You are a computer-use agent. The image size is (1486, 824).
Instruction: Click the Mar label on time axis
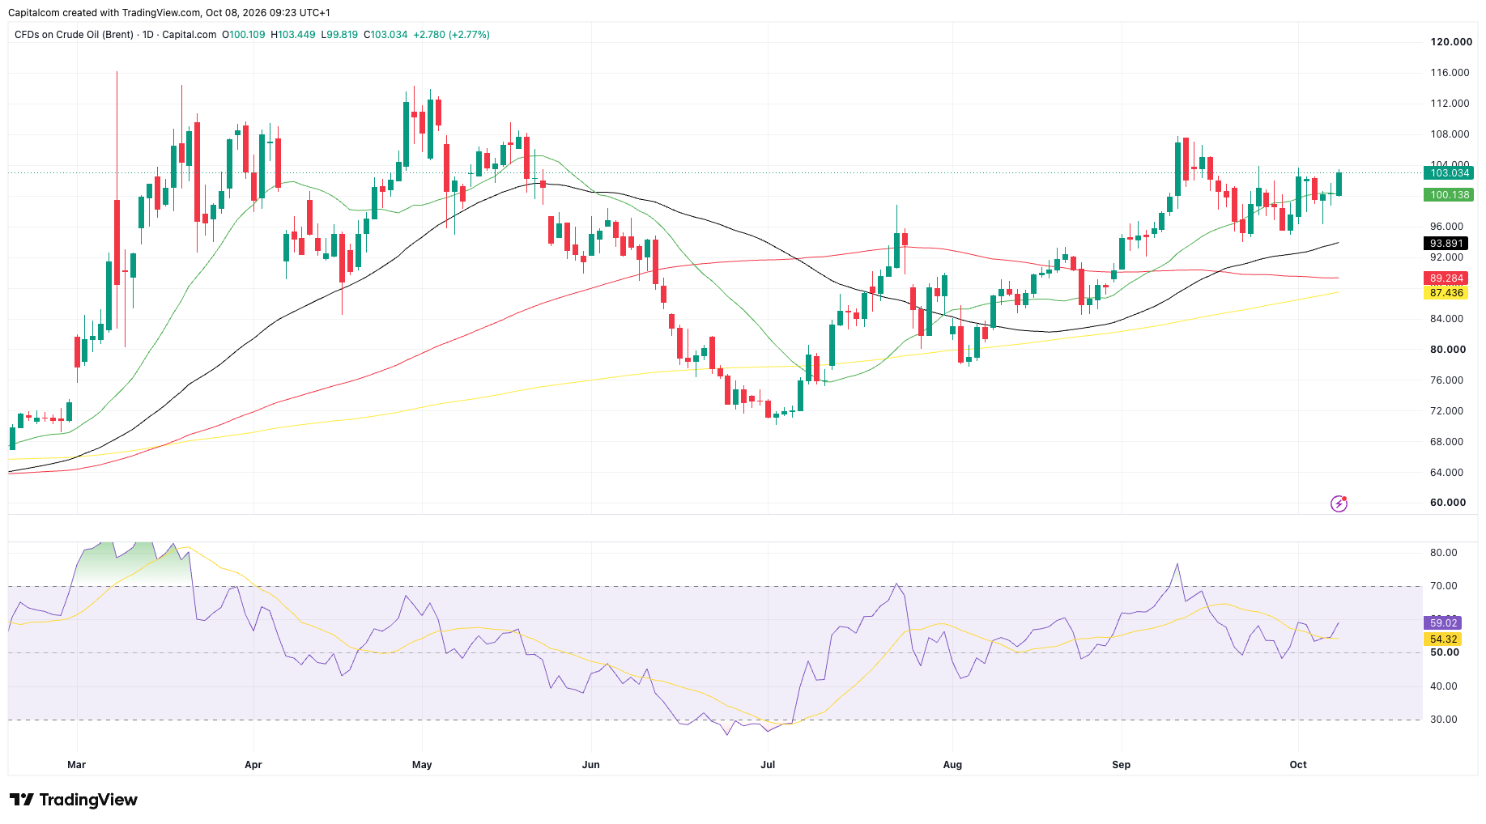coord(77,765)
